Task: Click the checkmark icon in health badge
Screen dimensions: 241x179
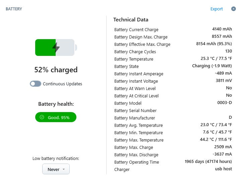Action: [x=42, y=117]
